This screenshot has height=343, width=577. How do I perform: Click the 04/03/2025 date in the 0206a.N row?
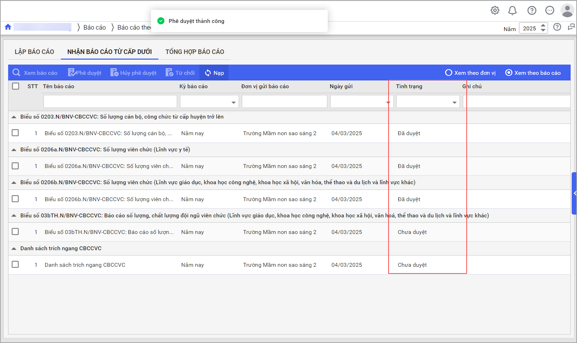click(x=347, y=166)
